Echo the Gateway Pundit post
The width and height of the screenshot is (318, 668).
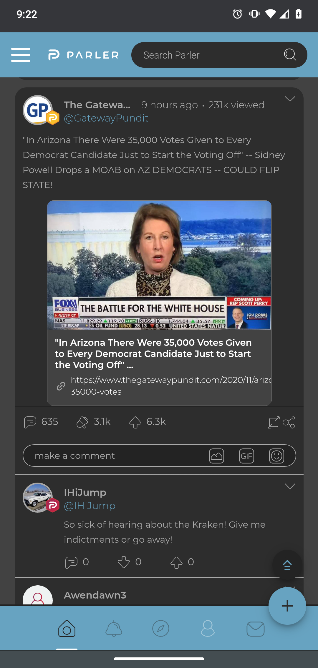pyautogui.click(x=83, y=422)
